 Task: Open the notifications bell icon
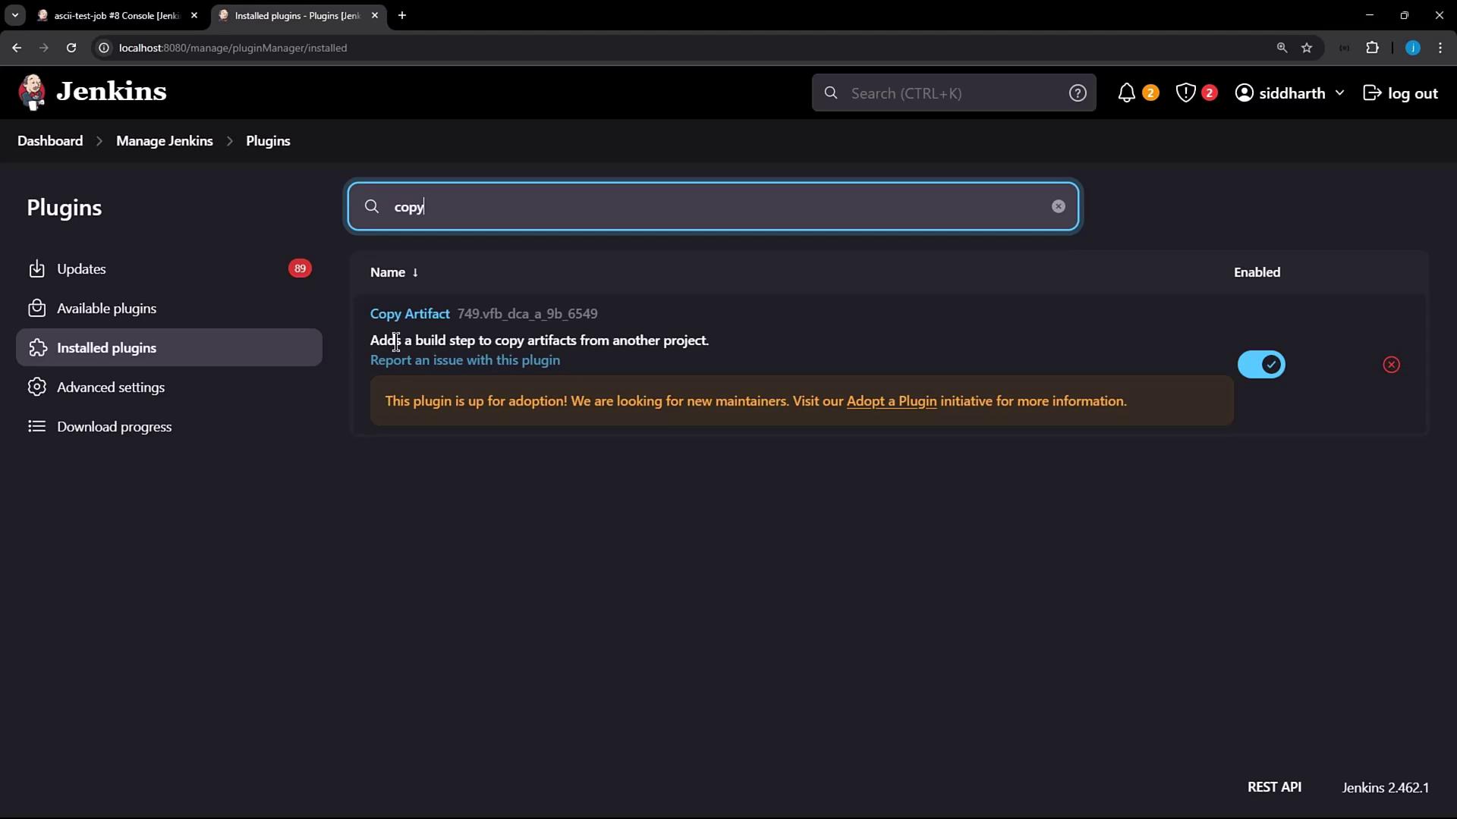point(1126,93)
